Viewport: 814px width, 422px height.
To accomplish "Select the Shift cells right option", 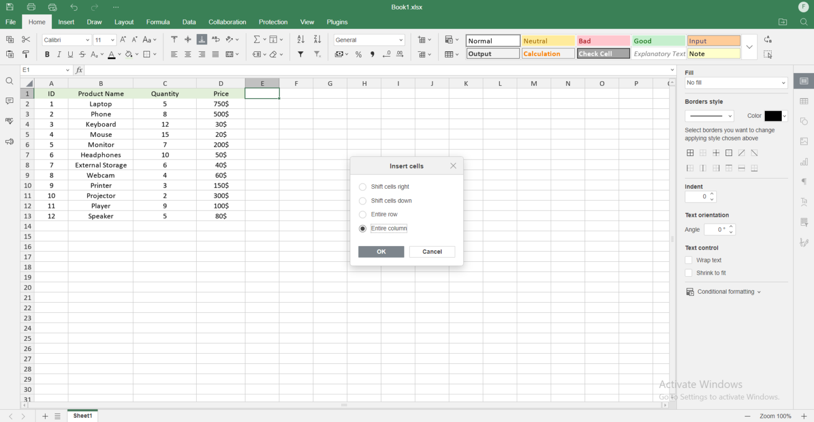I will 362,187.
